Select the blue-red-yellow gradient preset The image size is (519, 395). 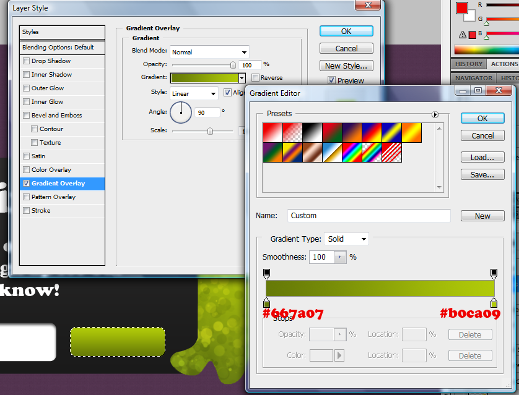click(372, 133)
